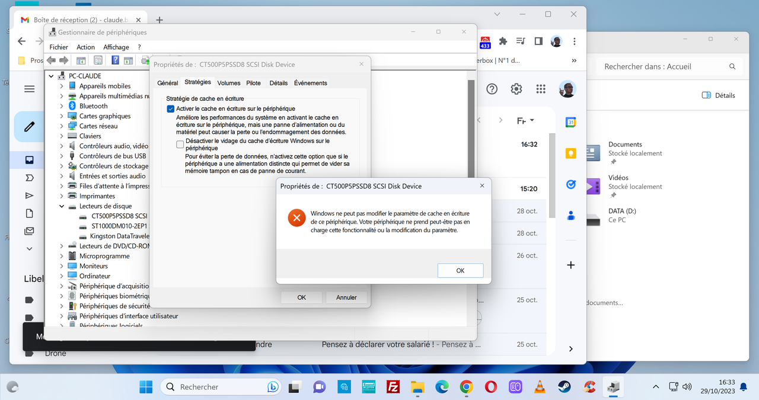
Task: Click 'Rechercher dans : Accueil' search field
Action: point(670,66)
